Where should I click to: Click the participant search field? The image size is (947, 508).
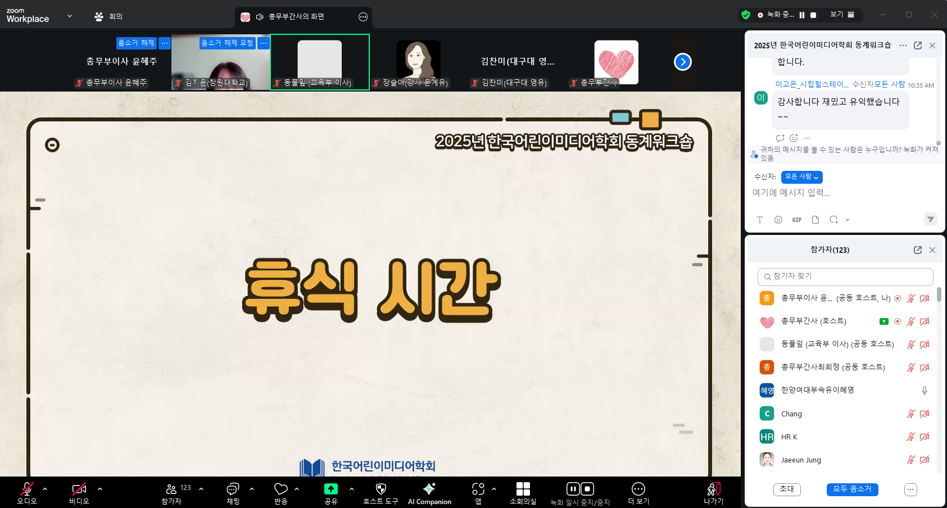[x=845, y=276]
